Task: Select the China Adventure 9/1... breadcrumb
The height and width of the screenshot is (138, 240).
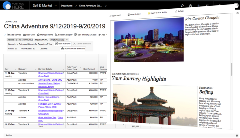Action: (90, 6)
